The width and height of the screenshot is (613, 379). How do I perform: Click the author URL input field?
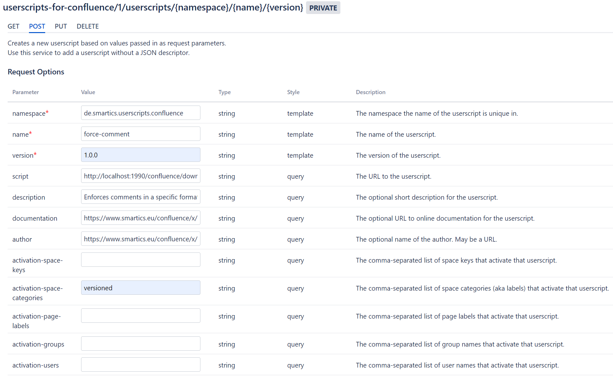140,238
